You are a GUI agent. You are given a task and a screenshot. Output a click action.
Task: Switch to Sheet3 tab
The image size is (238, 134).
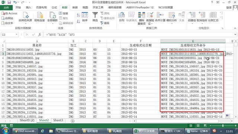point(58,120)
